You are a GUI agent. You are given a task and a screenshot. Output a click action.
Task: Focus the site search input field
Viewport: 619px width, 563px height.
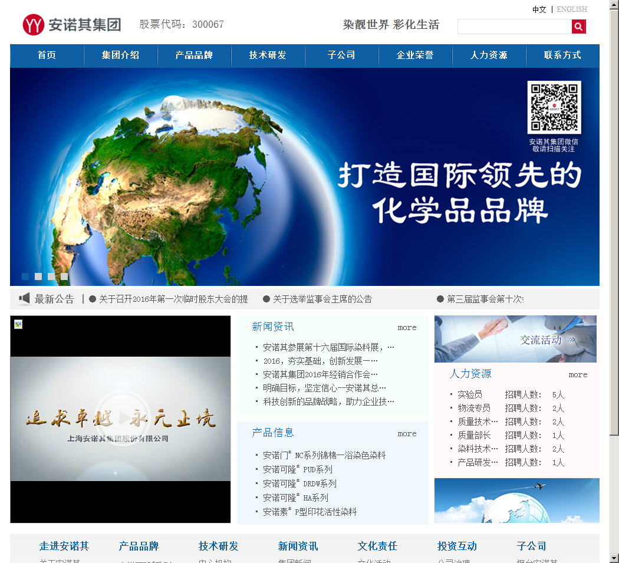pyautogui.click(x=515, y=27)
